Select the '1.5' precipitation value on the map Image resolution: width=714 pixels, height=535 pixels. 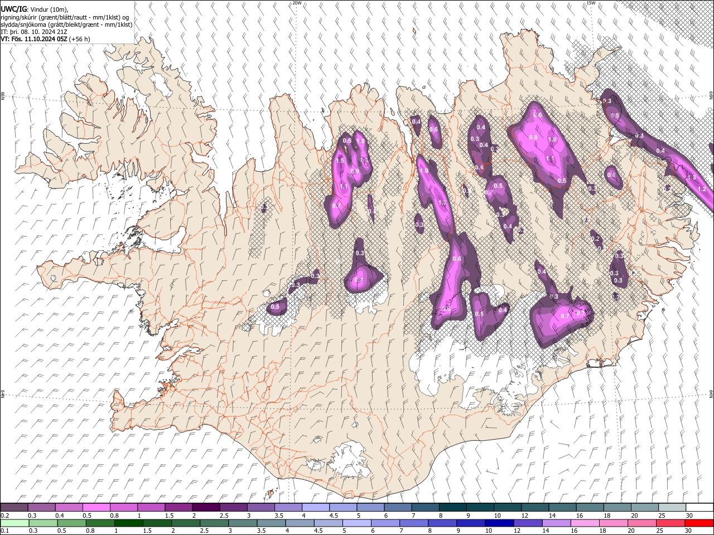point(340,160)
